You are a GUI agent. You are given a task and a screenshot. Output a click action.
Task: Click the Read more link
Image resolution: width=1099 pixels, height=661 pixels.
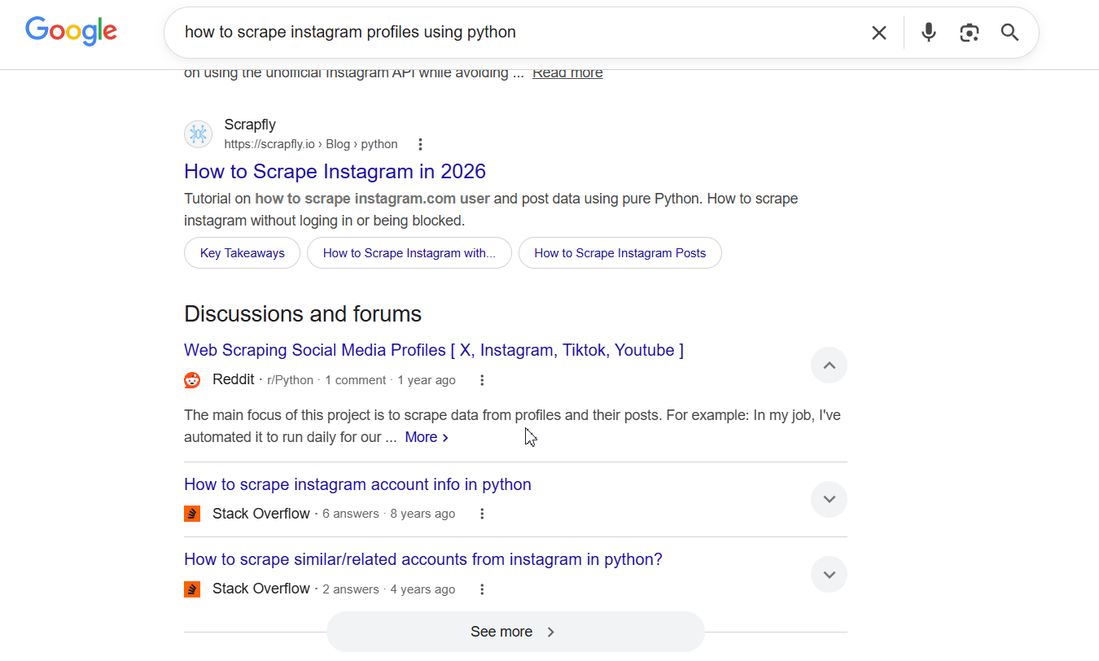pos(567,72)
